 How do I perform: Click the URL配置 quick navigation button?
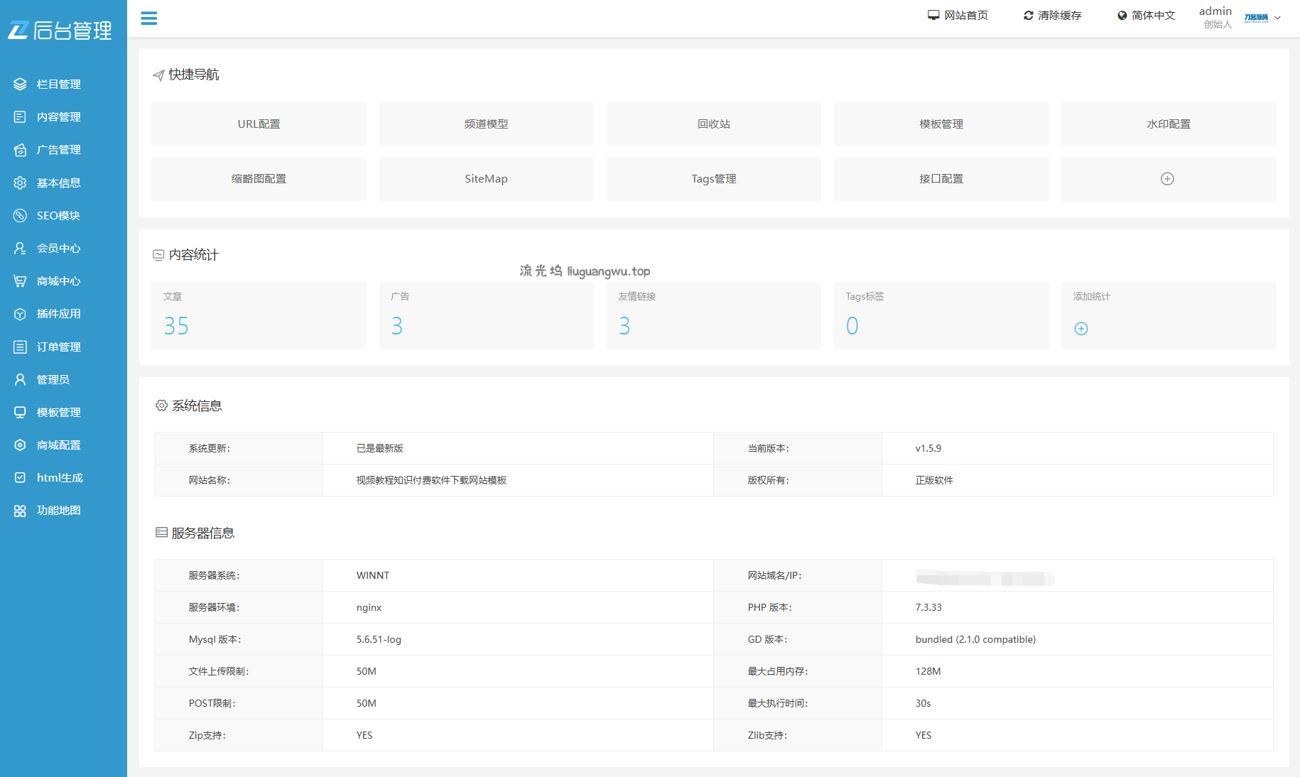259,124
